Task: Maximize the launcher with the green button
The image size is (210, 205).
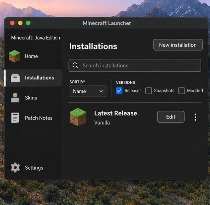Action: [28, 23]
